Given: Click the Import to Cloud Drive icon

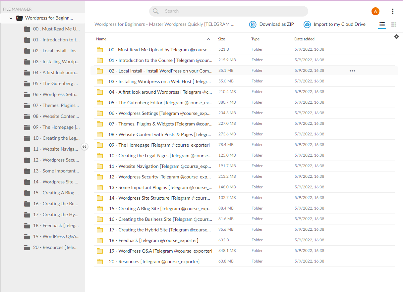Looking at the screenshot, I should pos(307,24).
